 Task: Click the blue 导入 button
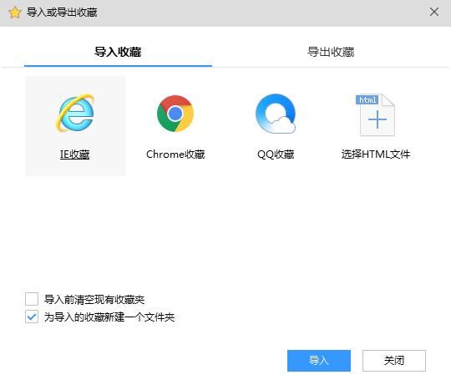(x=319, y=361)
